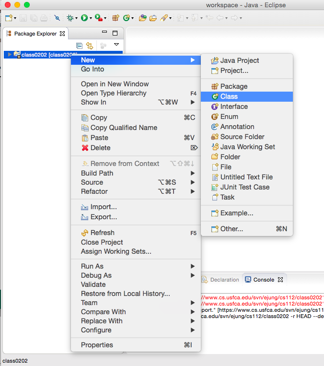The image size is (324, 366).
Task: Toggle Link with Editor in Package Explorer
Action: (x=90, y=46)
